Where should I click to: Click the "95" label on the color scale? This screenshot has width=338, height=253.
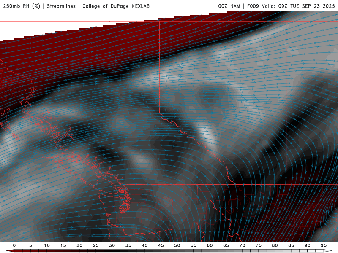(x=324, y=245)
